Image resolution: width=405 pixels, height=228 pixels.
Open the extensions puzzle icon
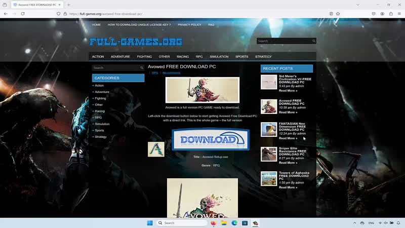pyautogui.click(x=391, y=14)
